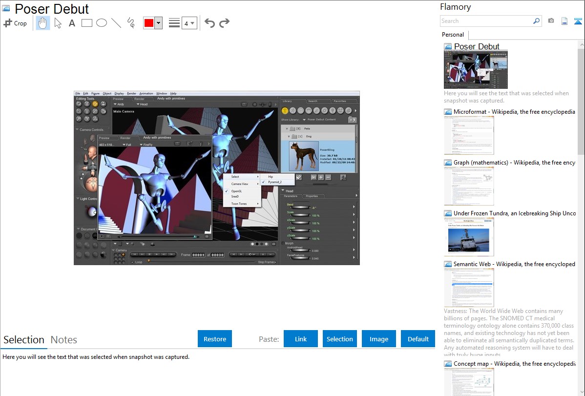Open the Semantic Web snapshot thumbnail
This screenshot has height=396, width=585.
tap(469, 287)
